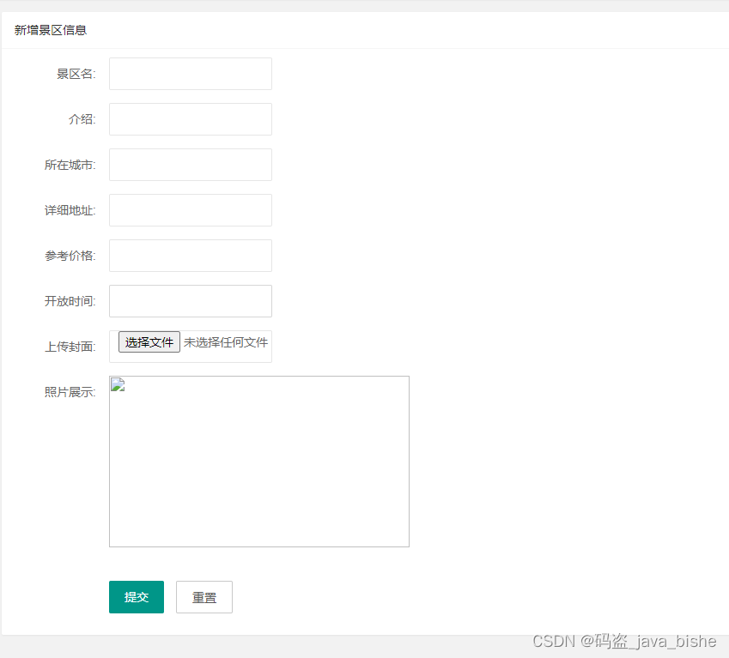Click the 上传封面 label
Screen dimensions: 729x658
(70, 347)
